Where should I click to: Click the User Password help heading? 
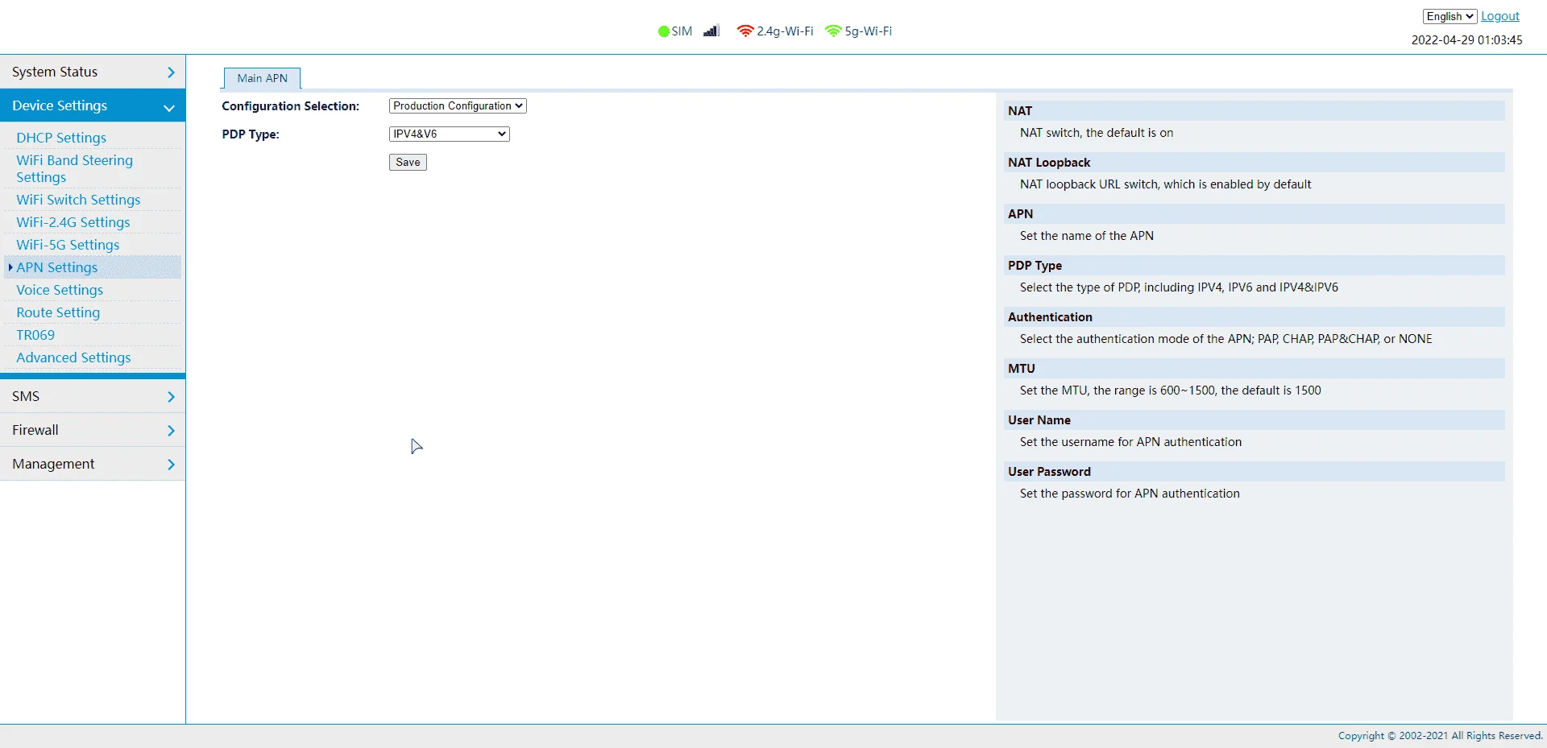coord(1049,472)
